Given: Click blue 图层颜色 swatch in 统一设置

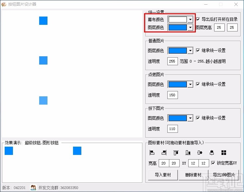Looking at the screenshot, I should (178, 27).
